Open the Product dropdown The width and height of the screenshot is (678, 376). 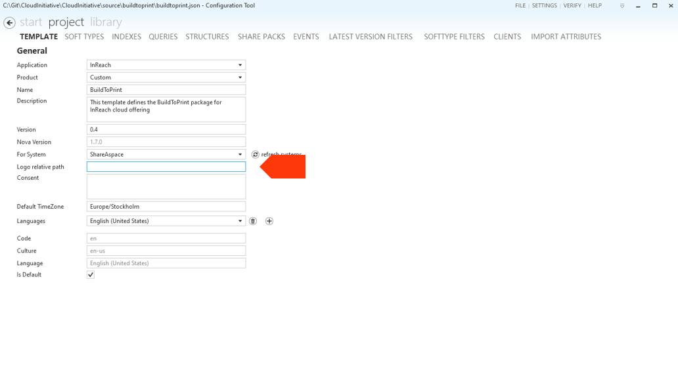click(x=166, y=77)
